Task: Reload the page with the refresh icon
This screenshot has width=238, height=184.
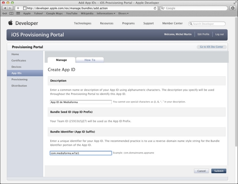Action: 155,8
